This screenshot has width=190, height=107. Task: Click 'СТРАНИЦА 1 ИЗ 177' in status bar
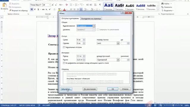[9, 105]
